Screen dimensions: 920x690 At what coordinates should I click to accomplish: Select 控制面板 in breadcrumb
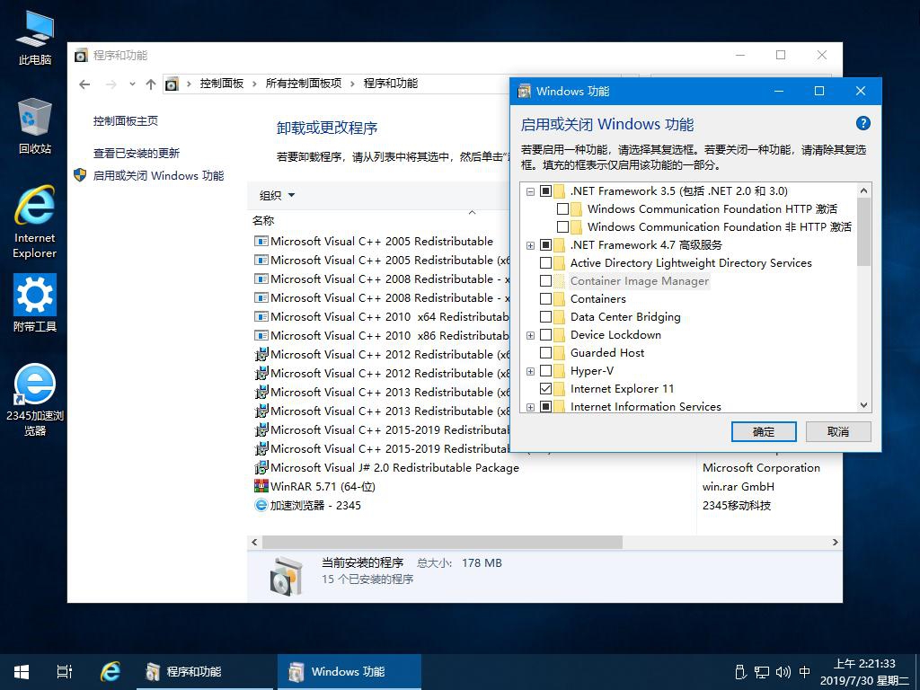pyautogui.click(x=222, y=84)
